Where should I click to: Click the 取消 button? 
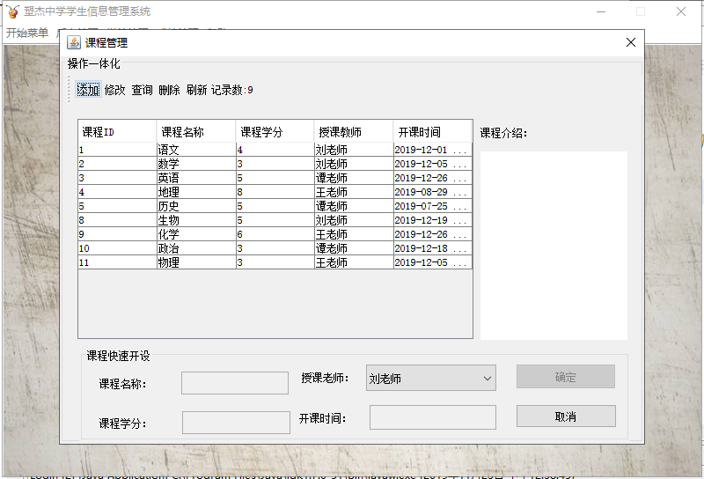pyautogui.click(x=566, y=416)
